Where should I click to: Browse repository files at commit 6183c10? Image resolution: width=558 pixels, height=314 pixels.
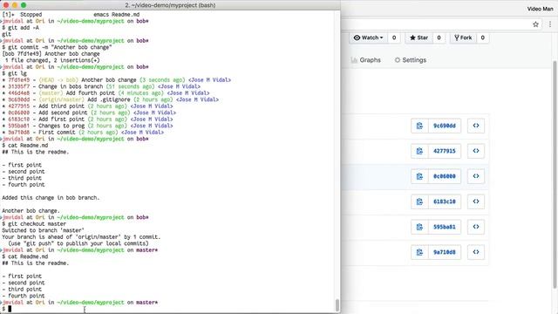[476, 201]
